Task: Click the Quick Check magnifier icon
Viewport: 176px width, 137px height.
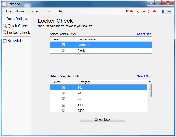Action: click(x=5, y=26)
